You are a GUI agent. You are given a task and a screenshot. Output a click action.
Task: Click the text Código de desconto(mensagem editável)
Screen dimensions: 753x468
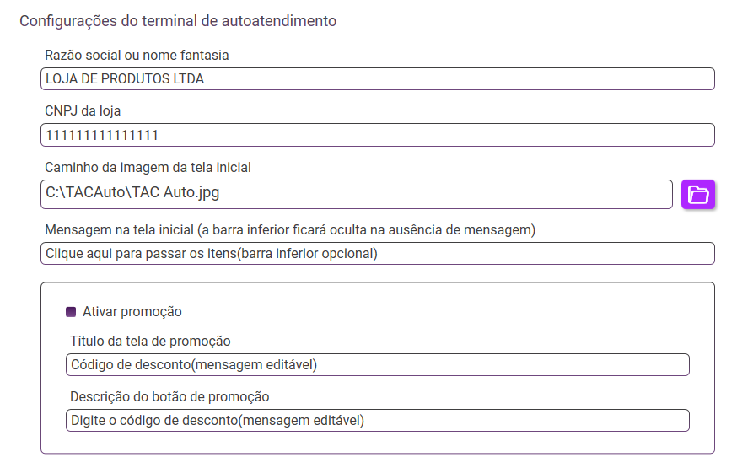pos(194,364)
